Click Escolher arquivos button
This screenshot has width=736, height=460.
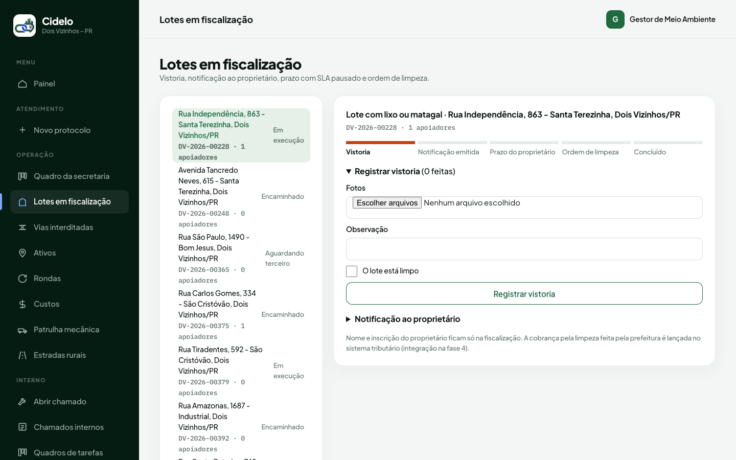click(387, 203)
